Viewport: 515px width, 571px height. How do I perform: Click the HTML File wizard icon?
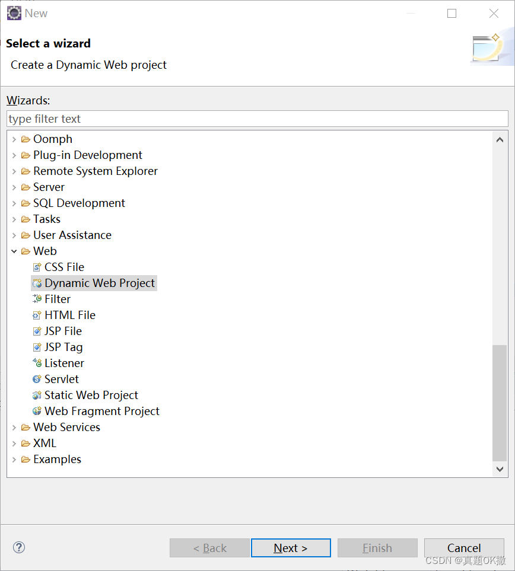[x=37, y=315]
